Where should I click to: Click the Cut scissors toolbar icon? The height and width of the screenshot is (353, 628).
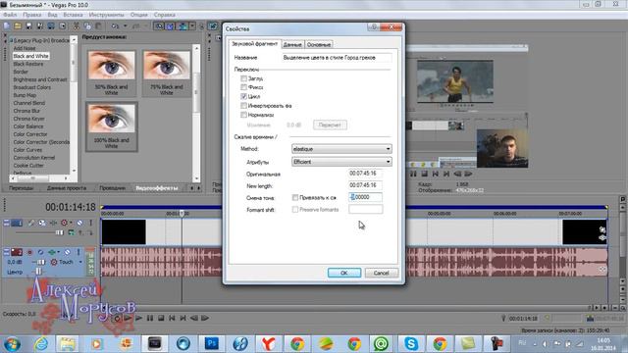(x=77, y=26)
